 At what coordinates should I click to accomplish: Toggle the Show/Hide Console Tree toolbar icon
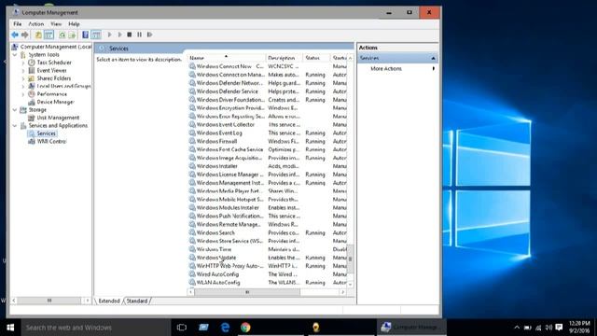pos(49,35)
